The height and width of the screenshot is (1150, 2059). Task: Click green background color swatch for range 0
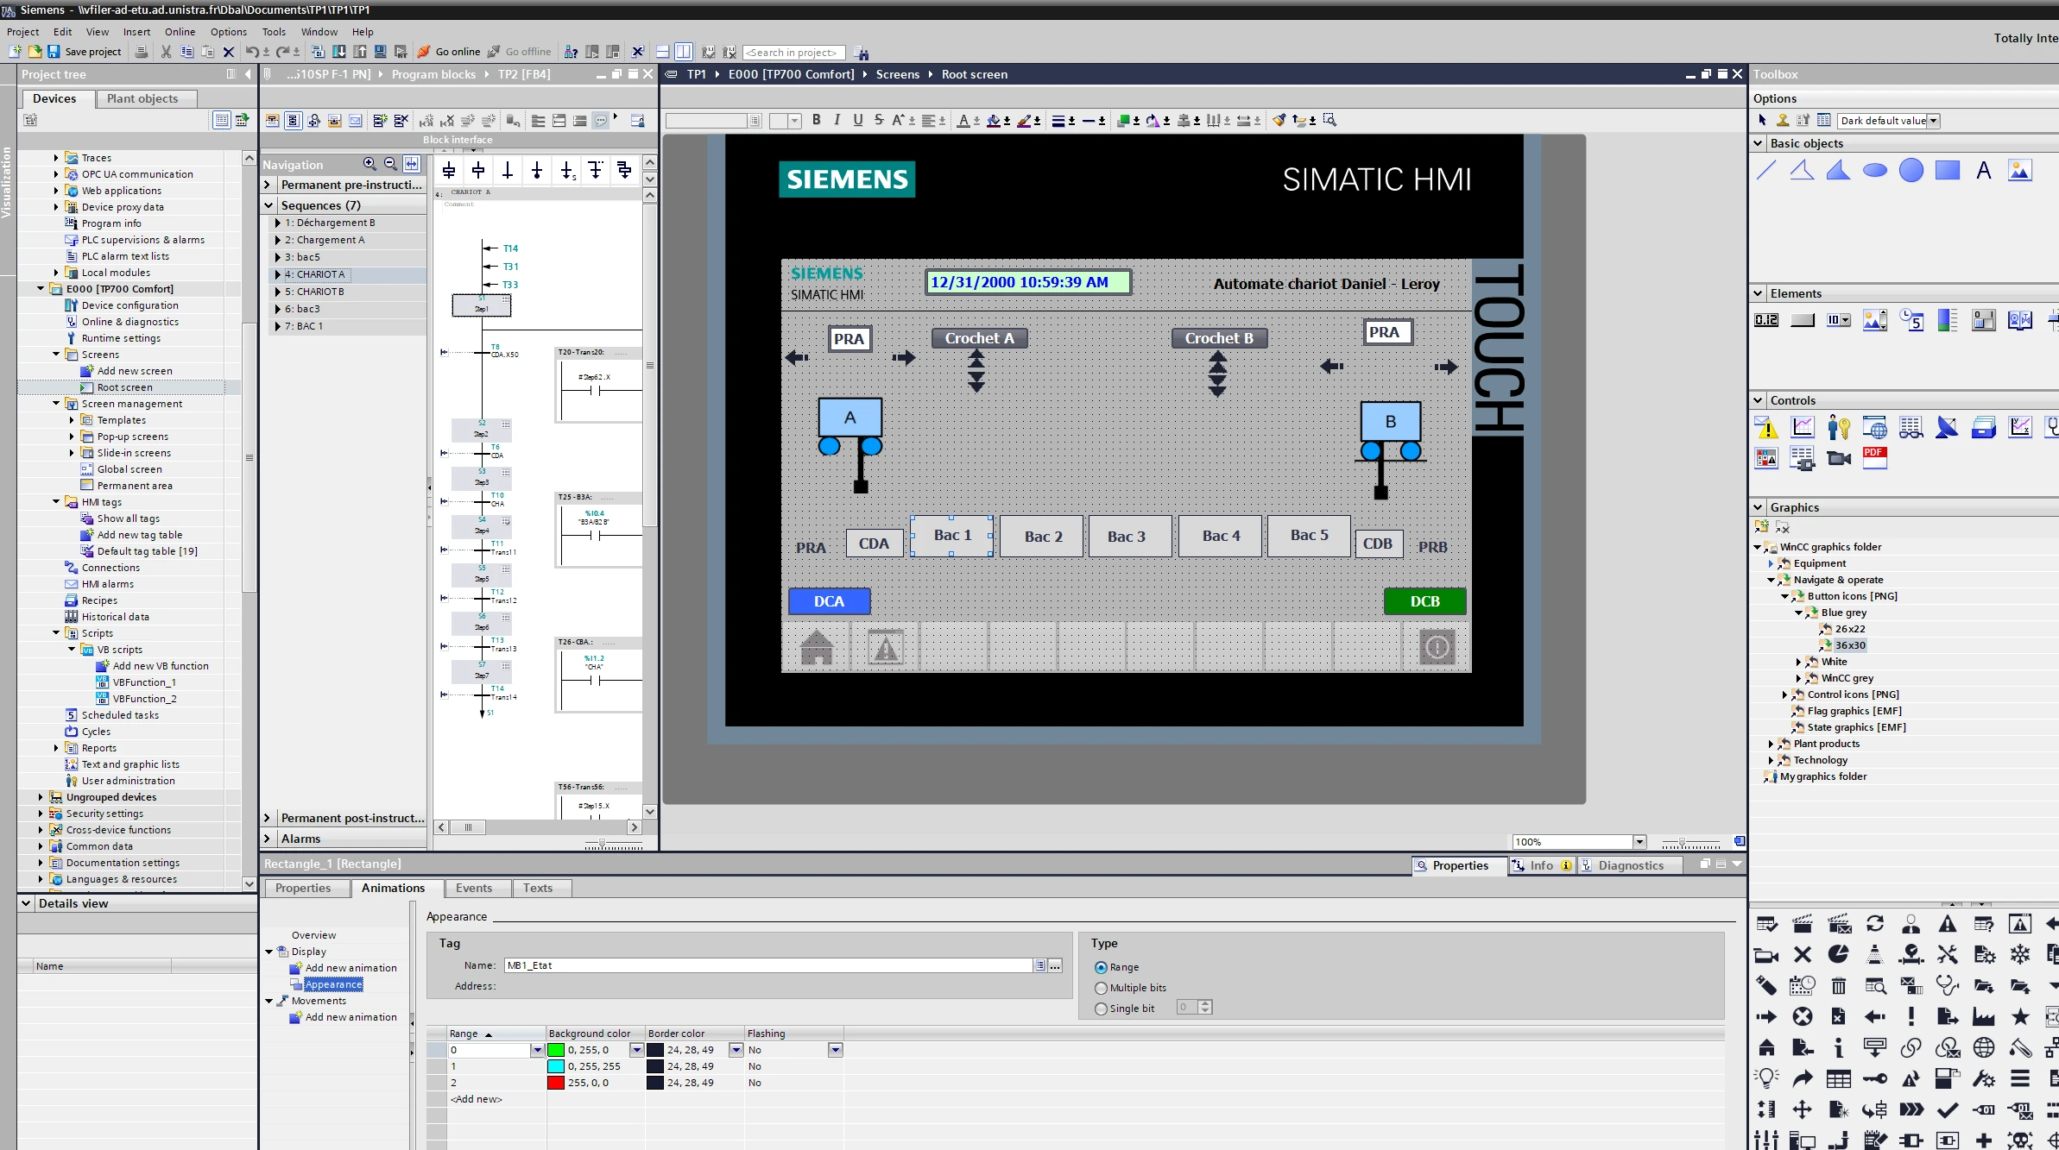556,1050
